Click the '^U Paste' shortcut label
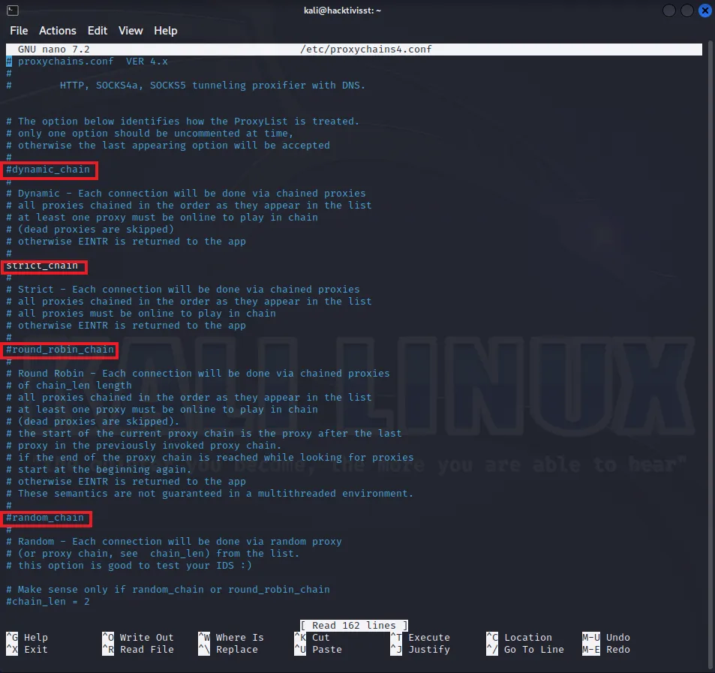Screen dimensions: 715x673 (x=318, y=650)
